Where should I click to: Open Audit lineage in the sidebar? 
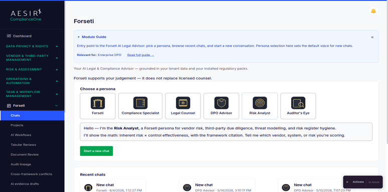[x=32, y=164]
